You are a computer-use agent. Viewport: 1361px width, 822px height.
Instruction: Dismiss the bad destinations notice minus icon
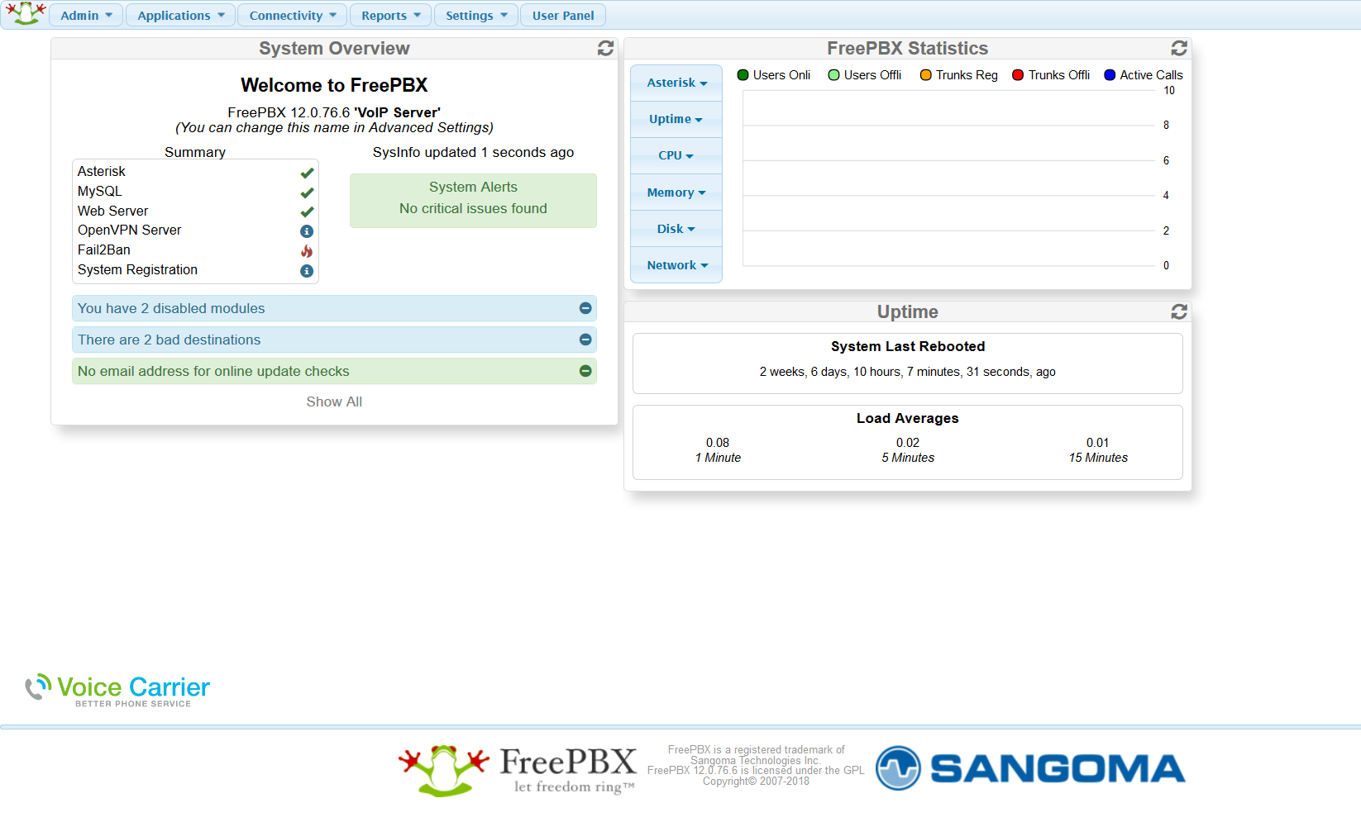coord(585,340)
